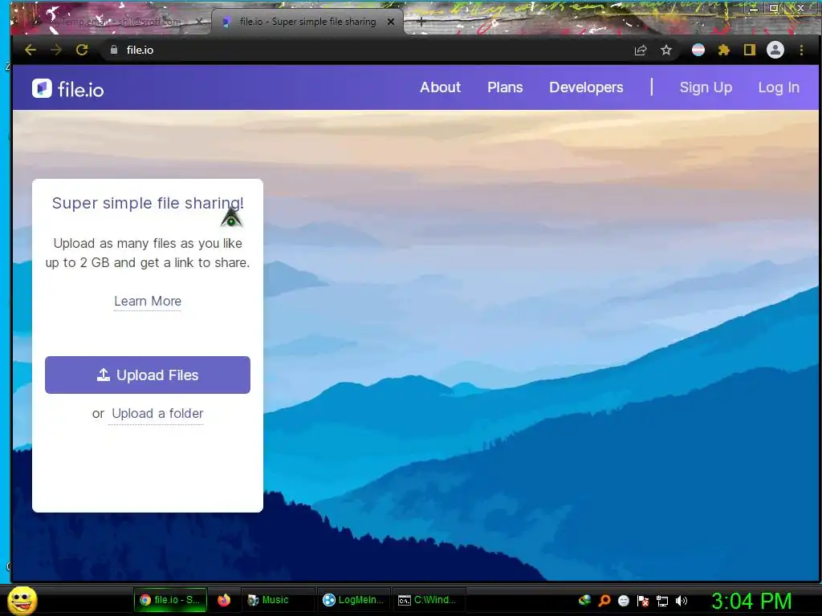Select the file.io browser tab
Image resolution: width=822 pixels, height=616 pixels.
point(307,22)
